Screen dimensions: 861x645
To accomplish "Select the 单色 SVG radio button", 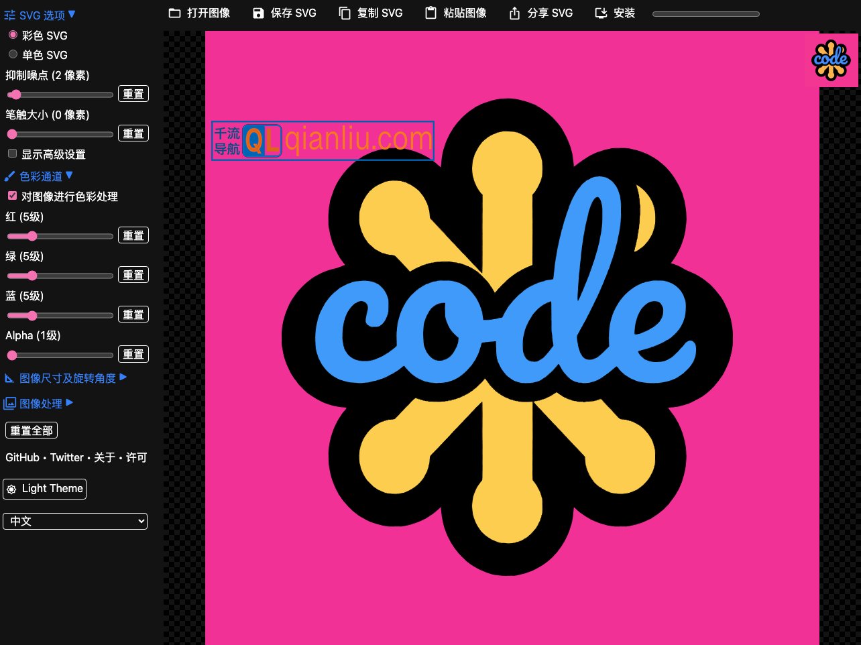I will pyautogui.click(x=13, y=54).
